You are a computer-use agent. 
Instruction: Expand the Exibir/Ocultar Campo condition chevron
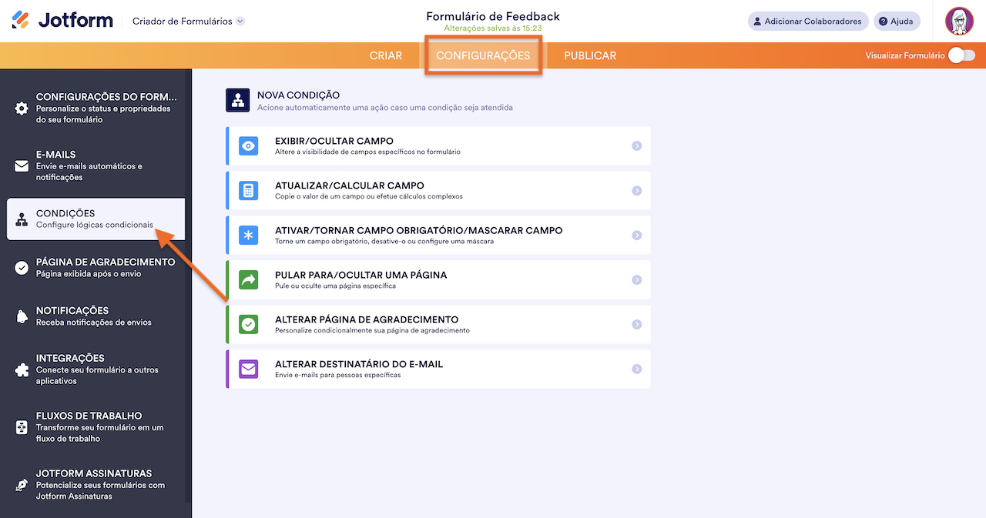click(x=636, y=145)
